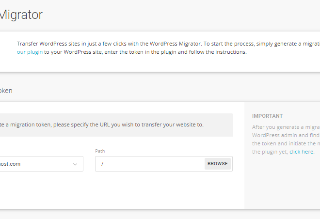This screenshot has width=320, height=219.
Task: Click the Migrator page heading
Action: pyautogui.click(x=21, y=15)
